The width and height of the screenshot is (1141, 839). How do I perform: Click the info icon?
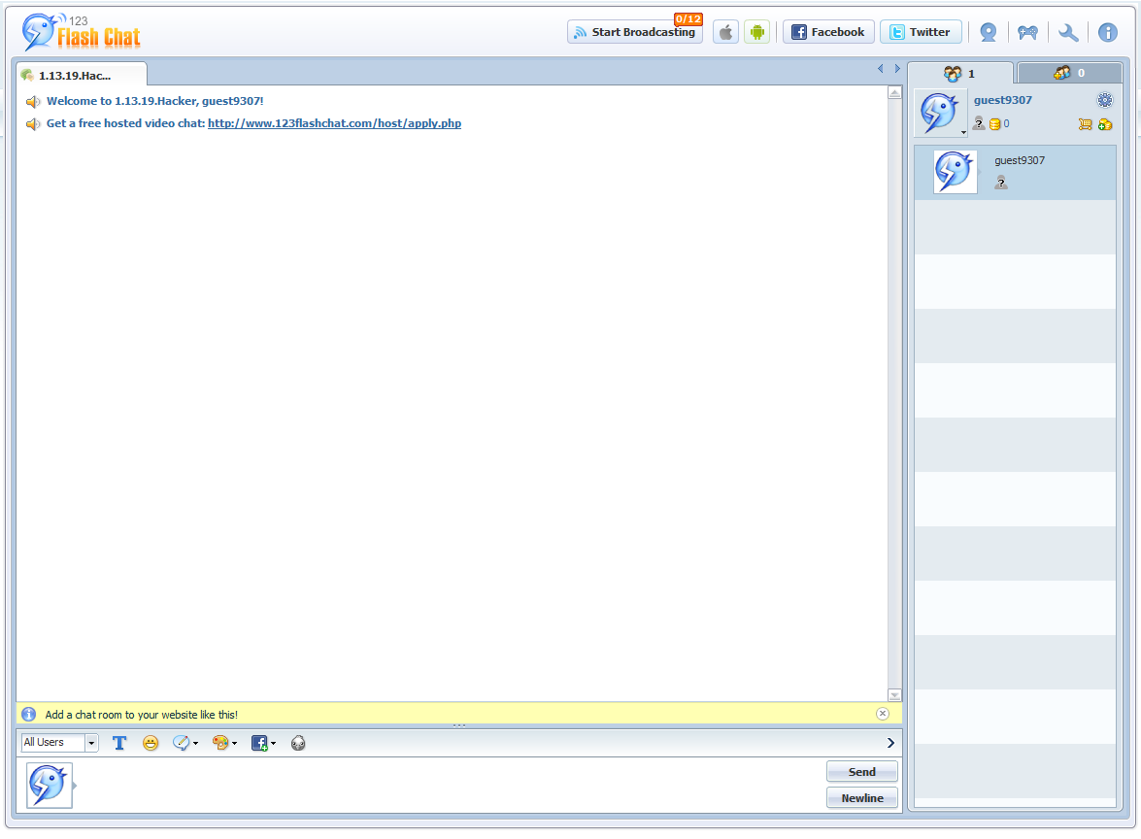coord(1107,31)
